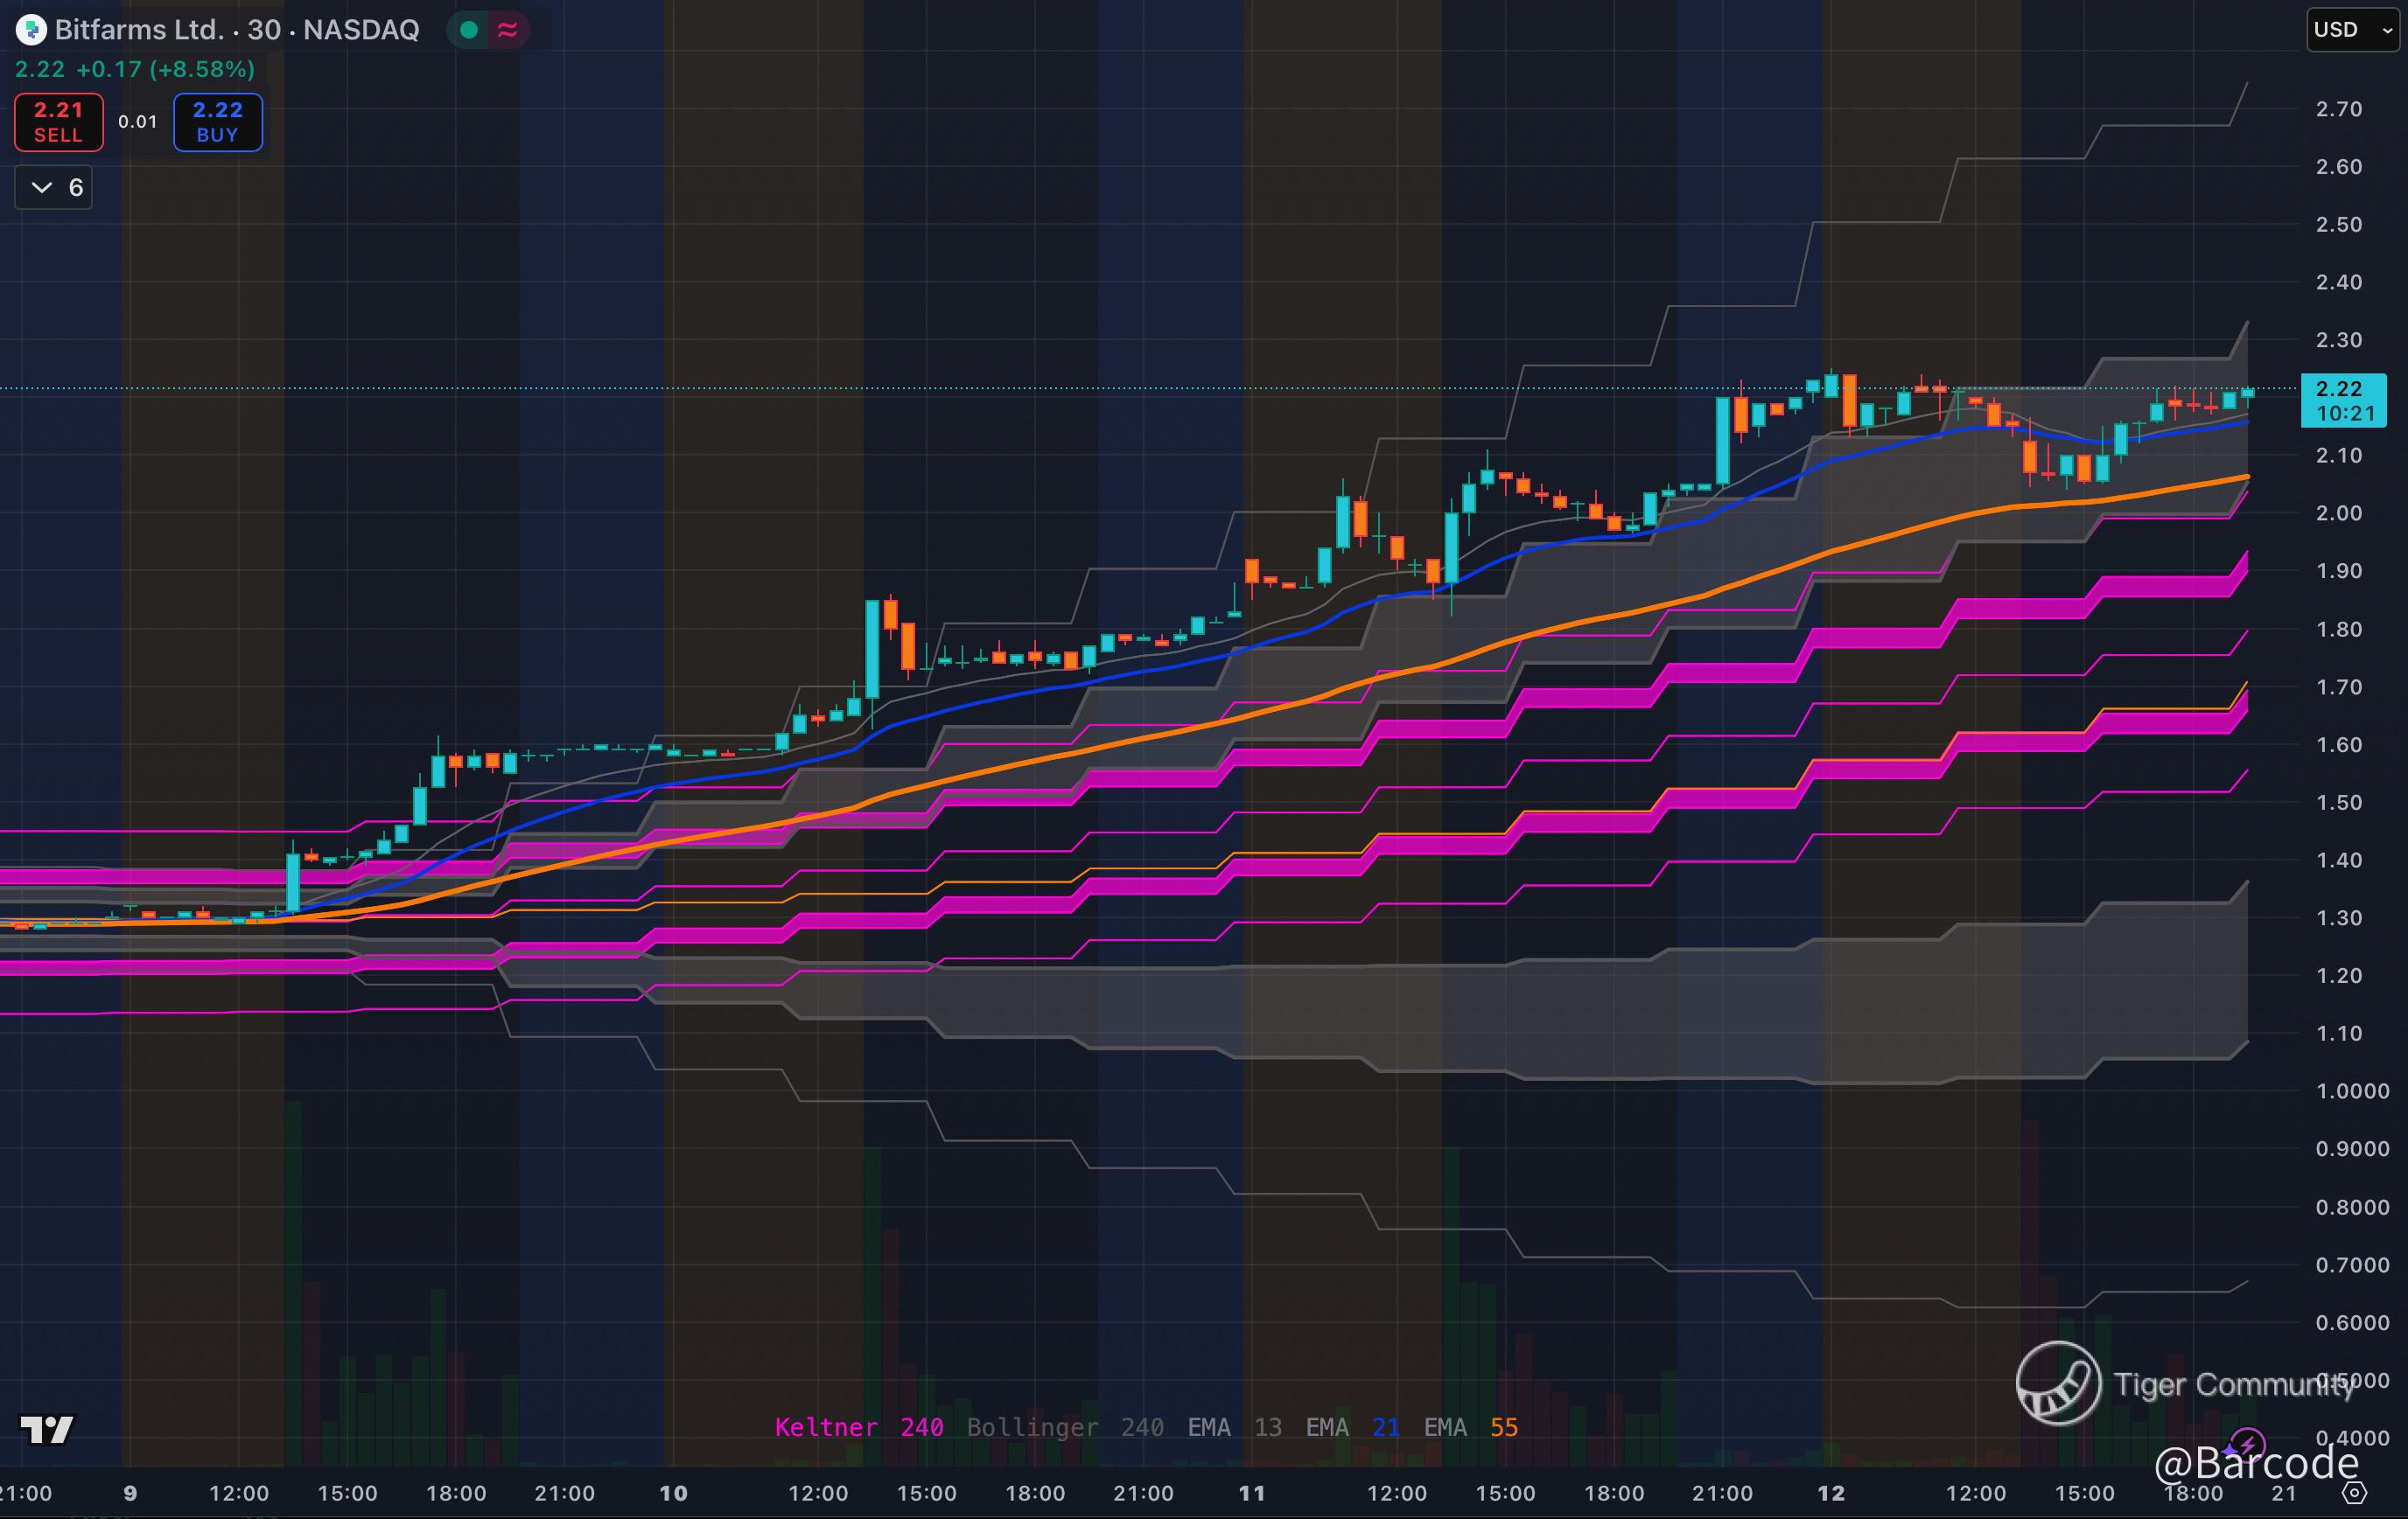Open chart settings hexagon gear icon

click(2354, 1493)
